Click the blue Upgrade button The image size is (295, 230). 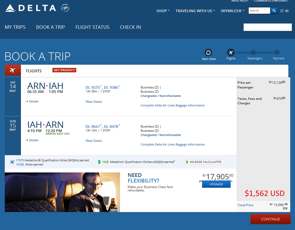[216, 184]
